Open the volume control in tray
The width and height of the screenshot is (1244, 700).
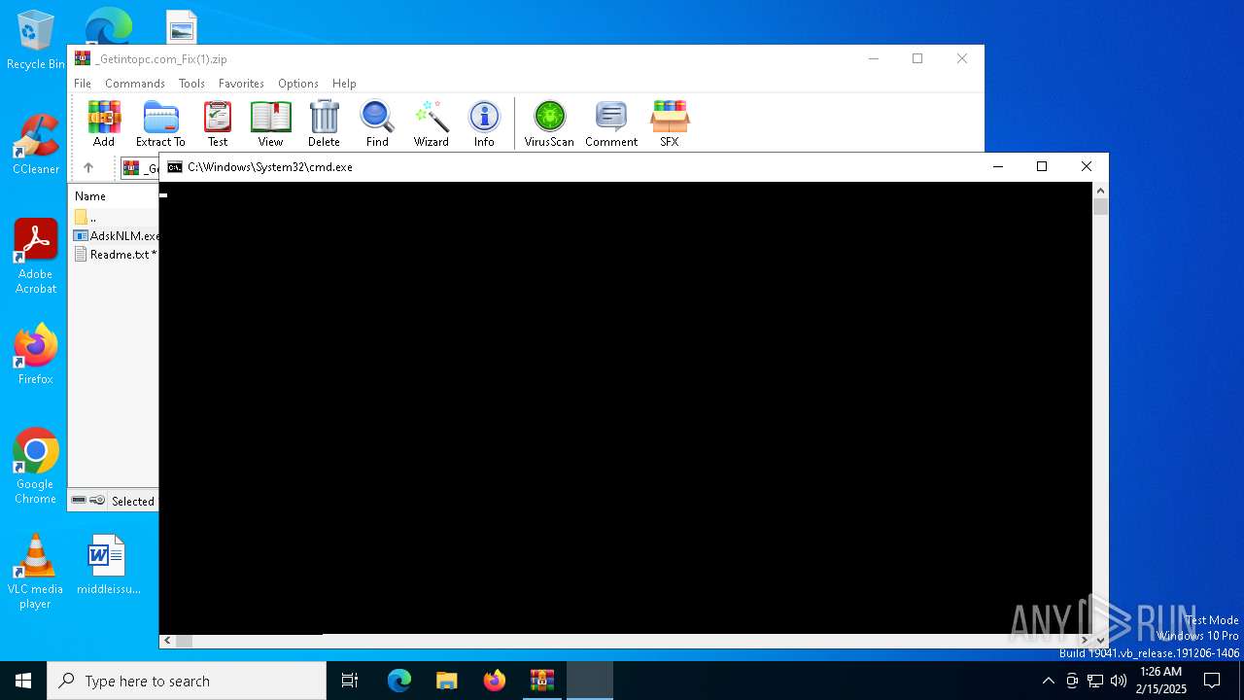tap(1119, 681)
